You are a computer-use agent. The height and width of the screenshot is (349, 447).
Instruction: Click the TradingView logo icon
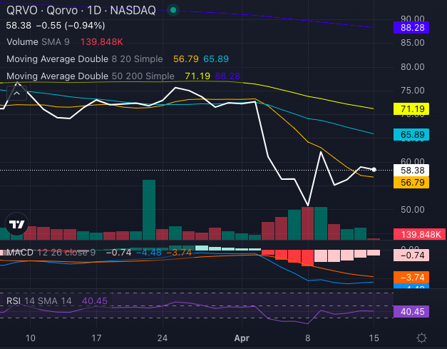coord(15,224)
